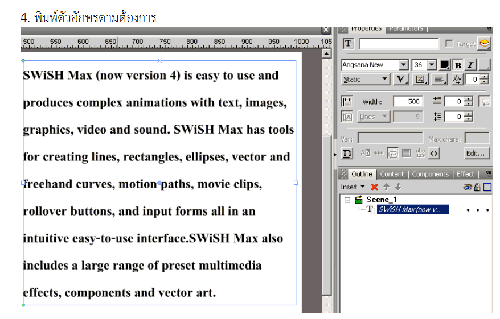Image resolution: width=500 pixels, height=319 pixels.
Task: Open the V font rendering options button
Action: (x=401, y=79)
